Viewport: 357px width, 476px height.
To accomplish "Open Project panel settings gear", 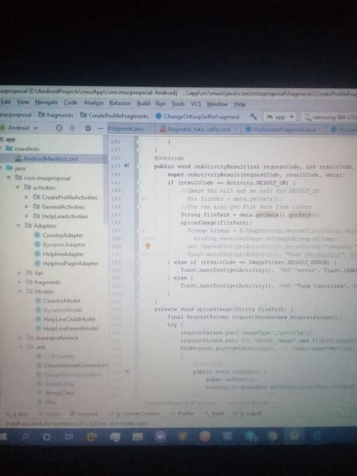I will [87, 128].
